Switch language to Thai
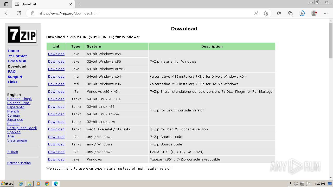This screenshot has width=333, height=187. click(11, 136)
